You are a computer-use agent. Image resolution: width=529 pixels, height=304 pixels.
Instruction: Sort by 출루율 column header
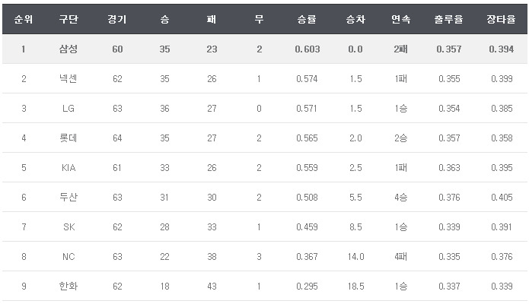[448, 19]
